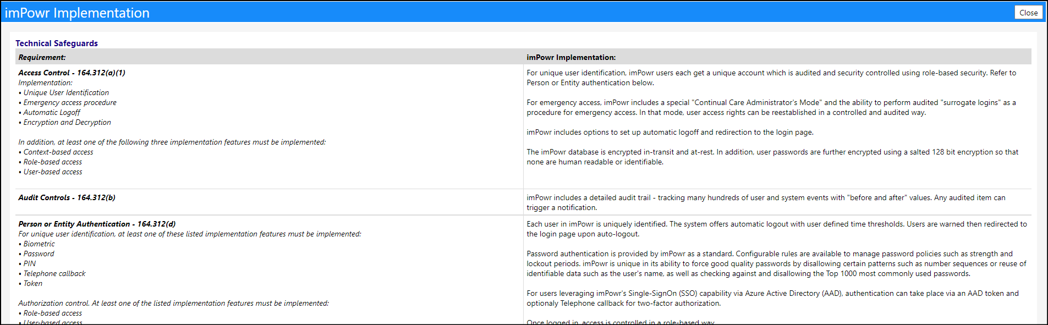Click the 'Requirement:' column header
Screen dimensions: 1048x325
click(x=42, y=57)
